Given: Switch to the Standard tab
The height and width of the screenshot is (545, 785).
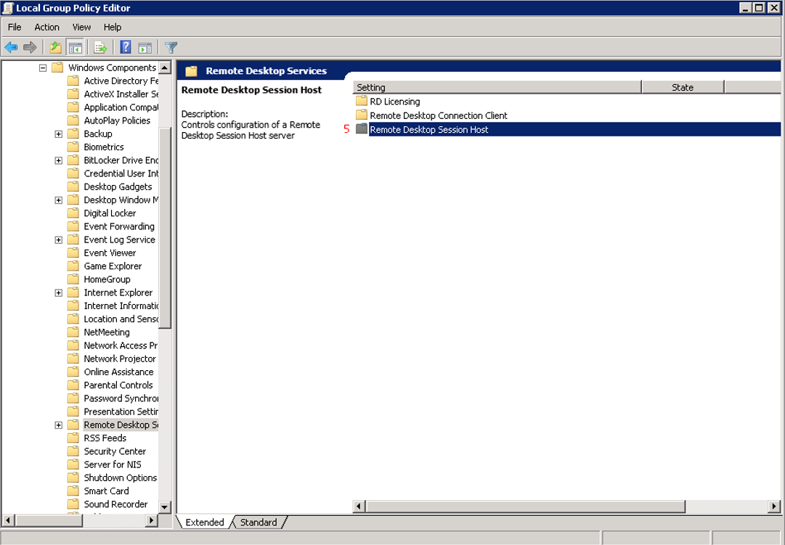Looking at the screenshot, I should [x=259, y=523].
